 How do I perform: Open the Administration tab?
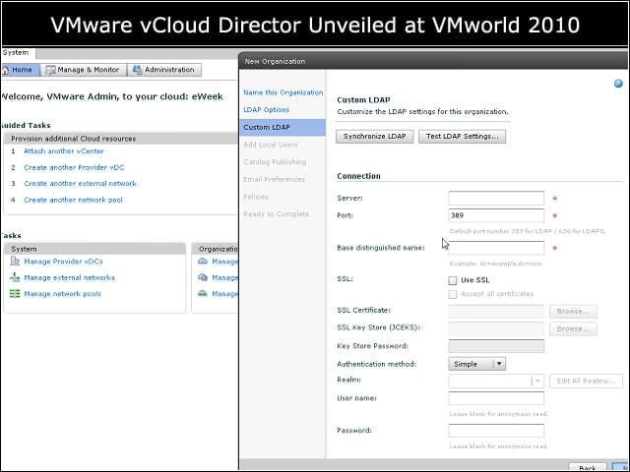pos(164,70)
